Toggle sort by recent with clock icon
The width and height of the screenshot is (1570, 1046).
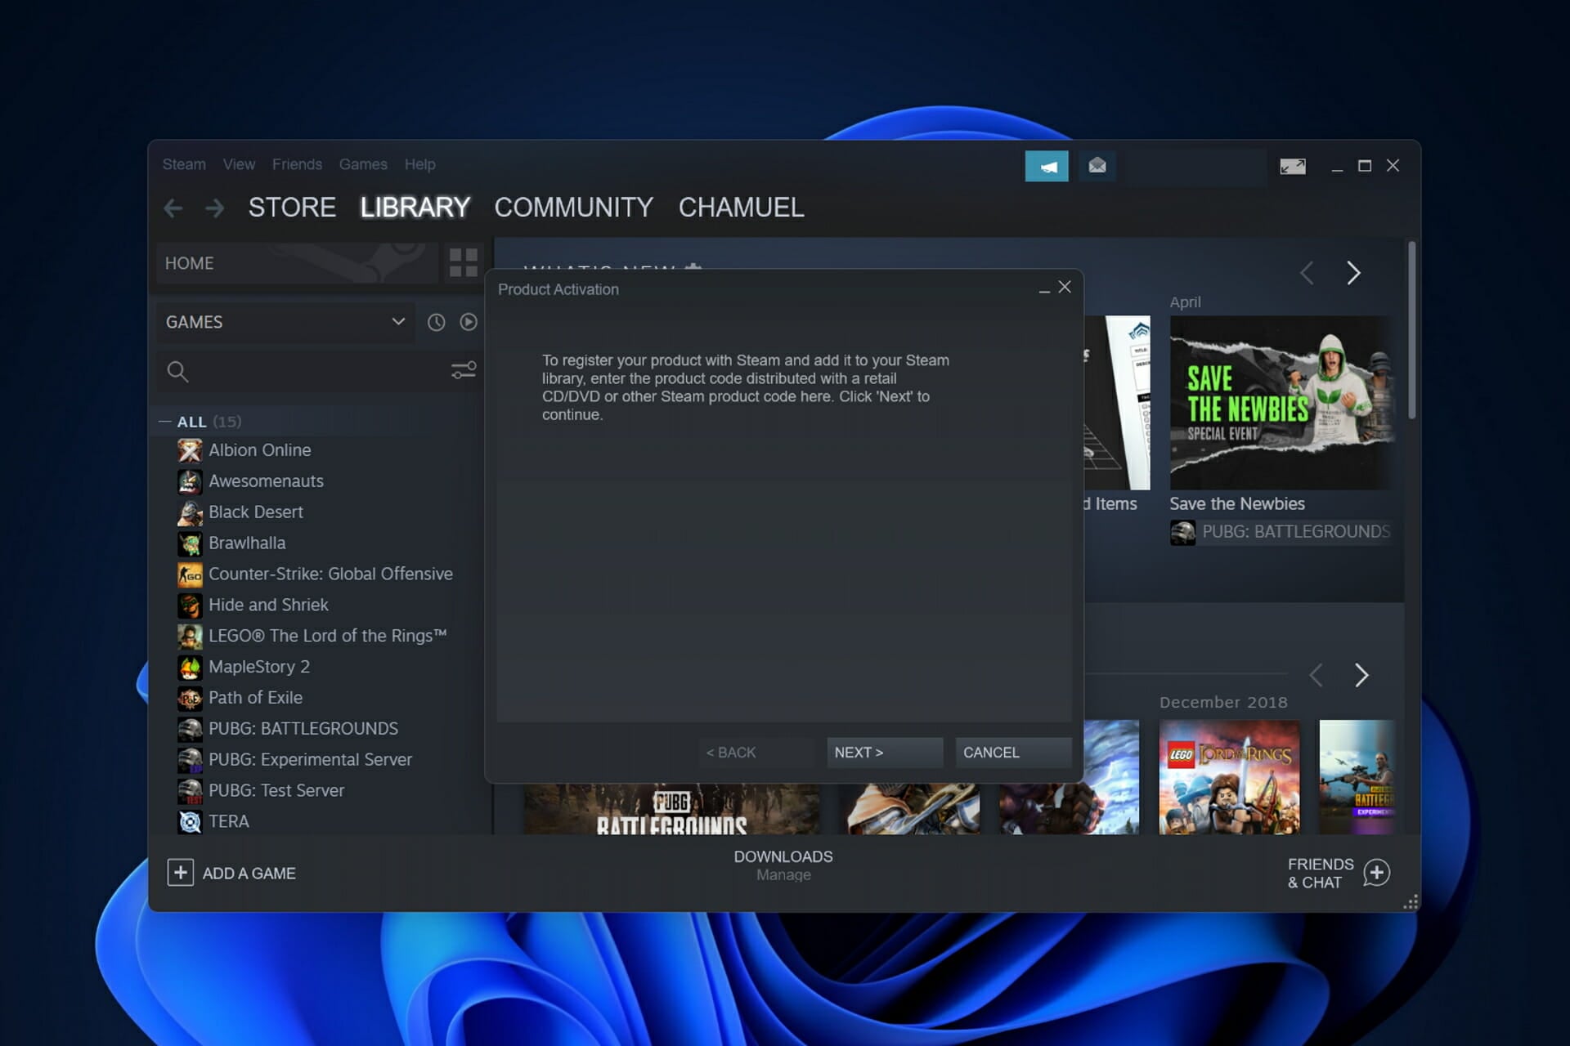[435, 322]
